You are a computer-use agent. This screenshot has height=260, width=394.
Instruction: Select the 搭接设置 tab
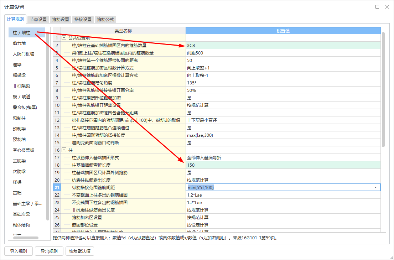pyautogui.click(x=83, y=19)
